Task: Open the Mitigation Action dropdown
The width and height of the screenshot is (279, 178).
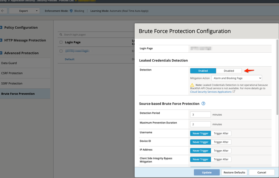Action: coord(237,78)
